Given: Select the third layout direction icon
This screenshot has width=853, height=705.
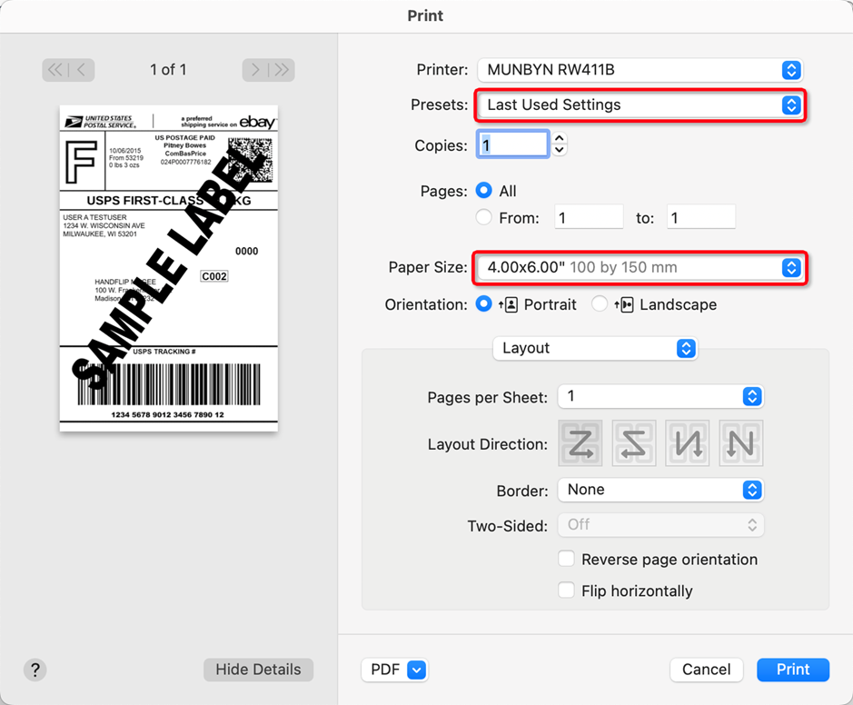Looking at the screenshot, I should 687,443.
